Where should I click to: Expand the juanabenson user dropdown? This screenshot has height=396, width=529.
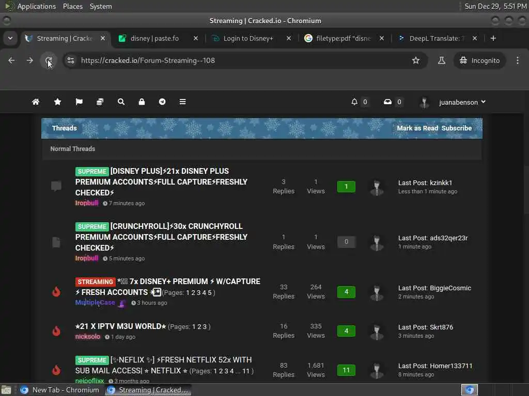click(462, 102)
